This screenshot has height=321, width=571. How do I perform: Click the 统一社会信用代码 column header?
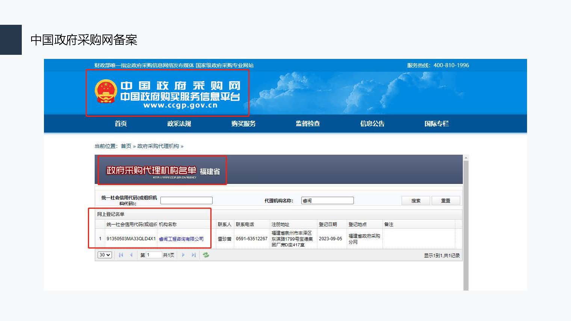tap(131, 224)
